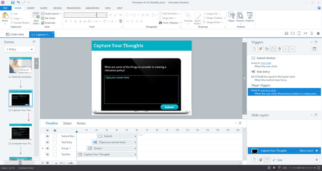
Task: Toggle the Dim checkbox under Slide Layers
Action: coord(274,160)
